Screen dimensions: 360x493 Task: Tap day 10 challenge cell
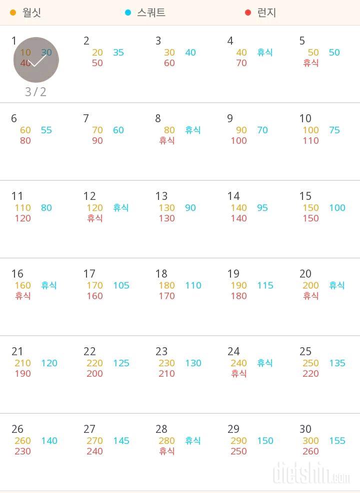point(324,142)
